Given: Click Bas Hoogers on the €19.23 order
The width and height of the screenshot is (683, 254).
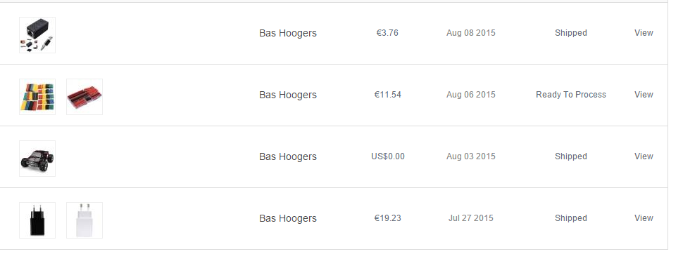Looking at the screenshot, I should [x=288, y=218].
